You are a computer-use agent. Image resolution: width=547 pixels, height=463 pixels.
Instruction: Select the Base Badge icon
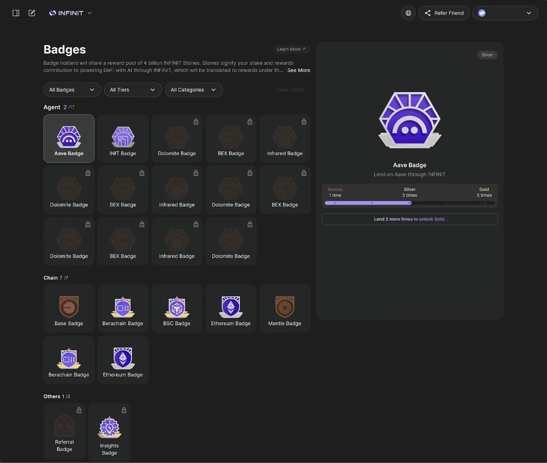[69, 307]
